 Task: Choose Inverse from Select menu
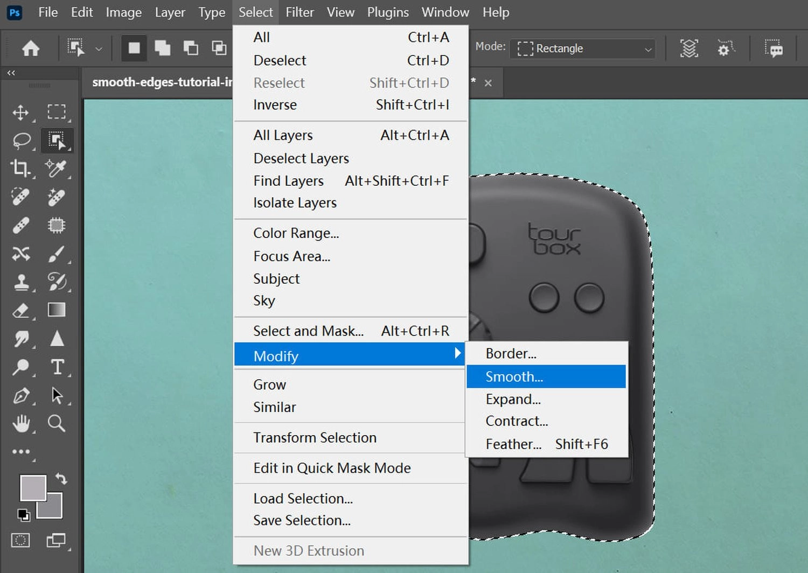click(x=351, y=105)
